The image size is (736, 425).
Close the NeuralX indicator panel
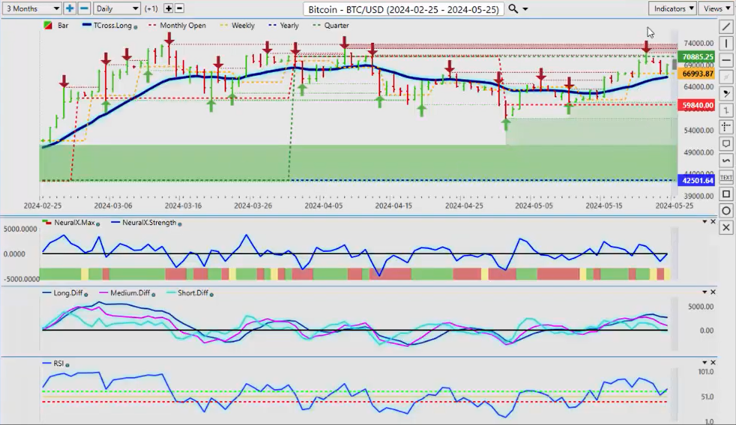713,222
